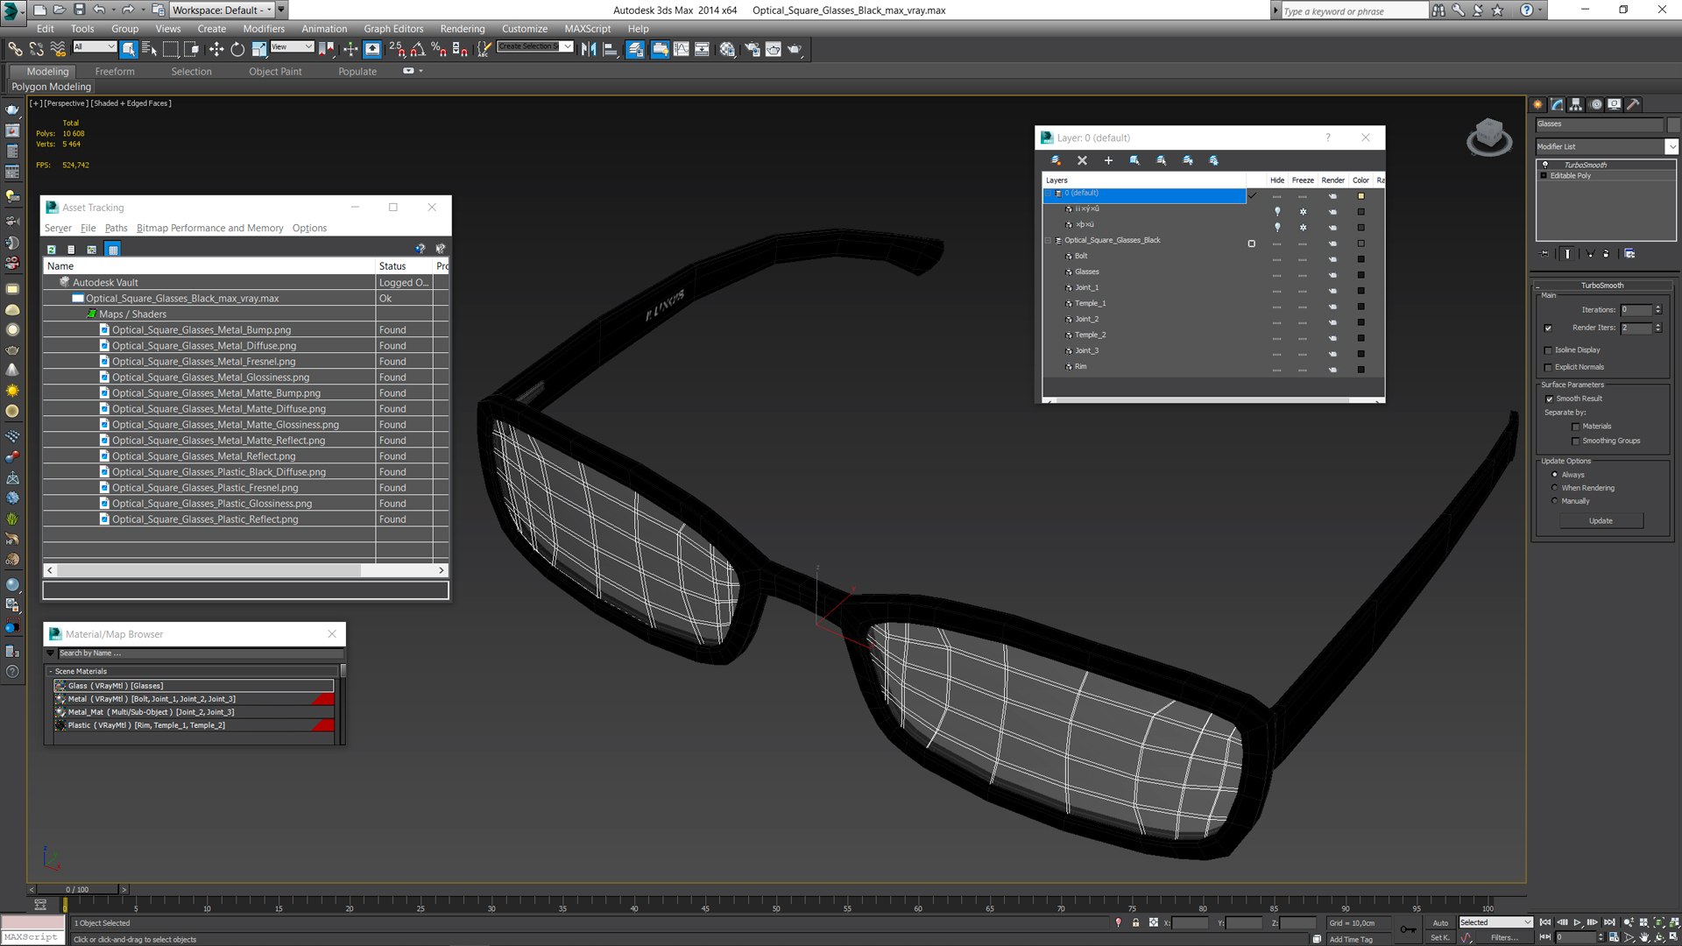Activate the Select and Rotate tool

[237, 50]
